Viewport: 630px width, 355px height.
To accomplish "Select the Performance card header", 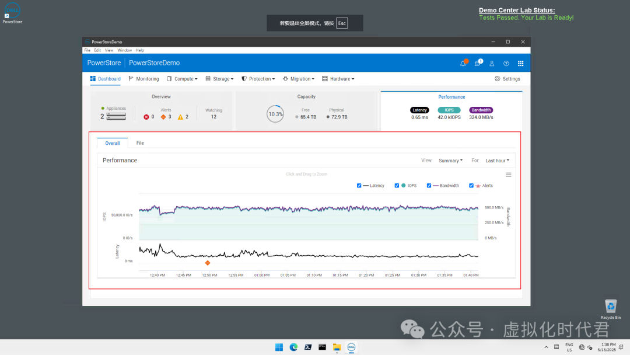I will [x=452, y=97].
